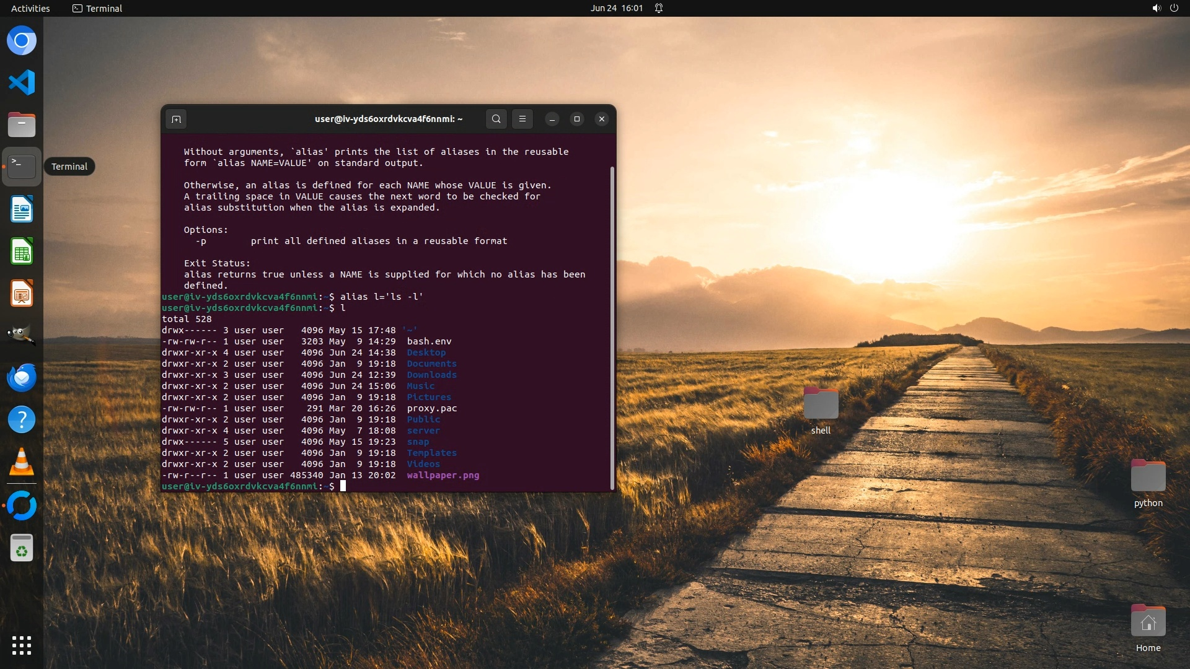Open the Help app in dock
The height and width of the screenshot is (669, 1190).
point(22,420)
